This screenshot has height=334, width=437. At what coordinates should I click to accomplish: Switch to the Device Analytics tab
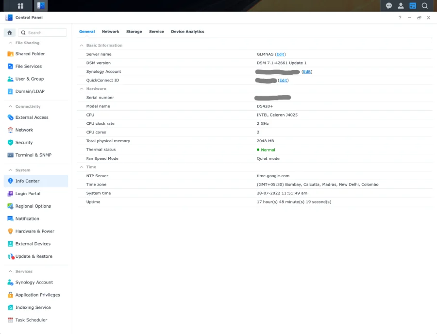tap(187, 32)
